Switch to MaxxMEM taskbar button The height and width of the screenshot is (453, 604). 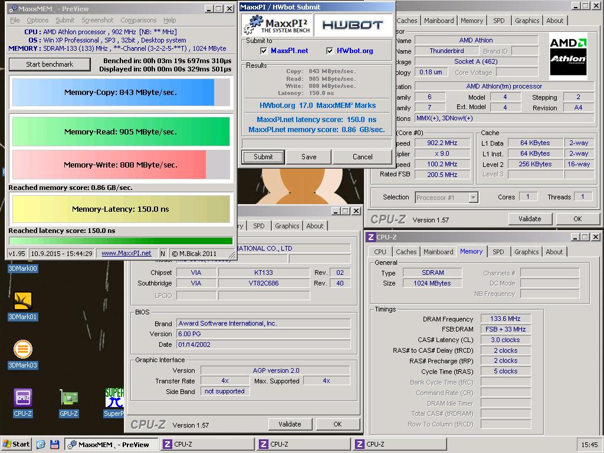(x=111, y=445)
